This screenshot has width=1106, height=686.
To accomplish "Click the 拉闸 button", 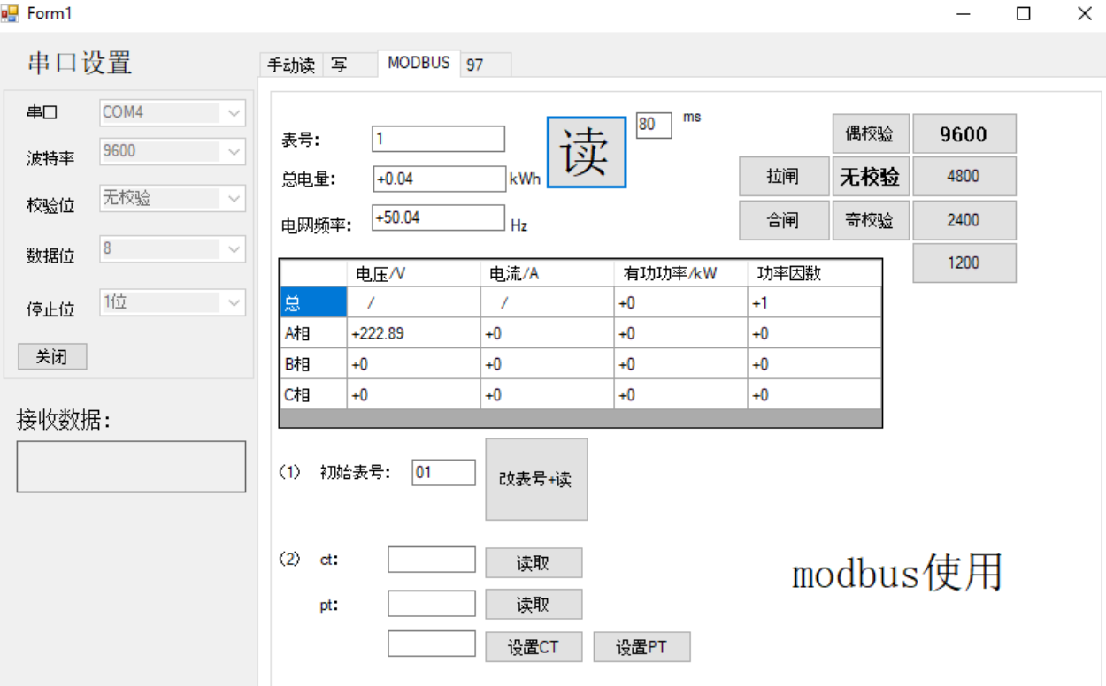I will coord(783,177).
